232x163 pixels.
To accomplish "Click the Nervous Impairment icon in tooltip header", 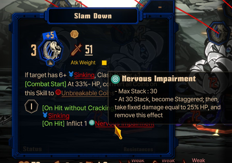I will (x=115, y=79).
